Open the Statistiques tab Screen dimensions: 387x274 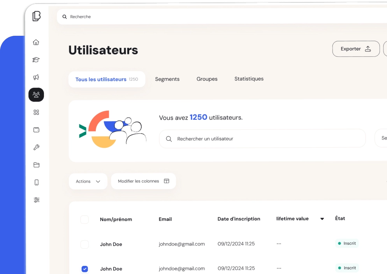tap(249, 79)
